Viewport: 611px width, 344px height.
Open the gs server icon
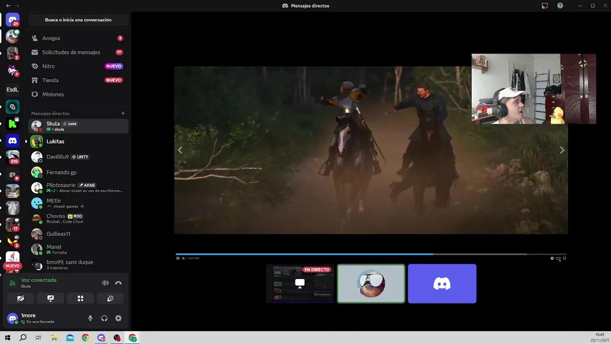[12, 174]
